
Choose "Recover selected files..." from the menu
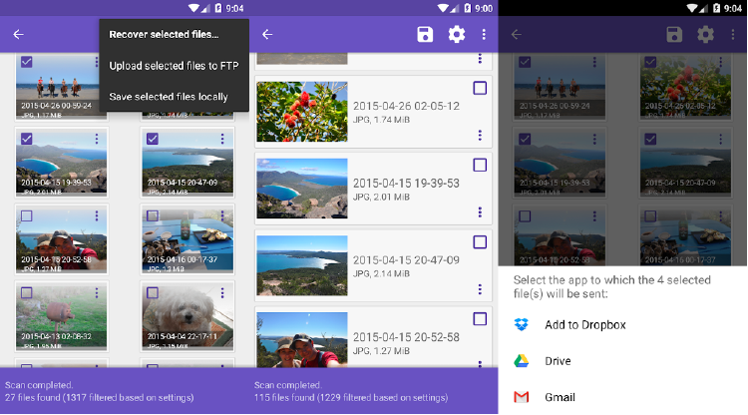[x=164, y=35]
